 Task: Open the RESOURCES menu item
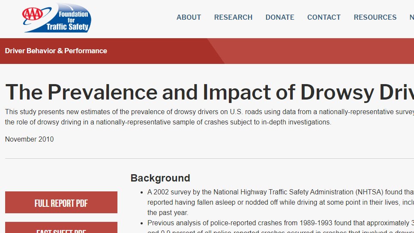pyautogui.click(x=375, y=18)
